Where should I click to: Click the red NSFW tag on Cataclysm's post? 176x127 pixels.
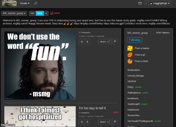pyautogui.click(x=116, y=112)
